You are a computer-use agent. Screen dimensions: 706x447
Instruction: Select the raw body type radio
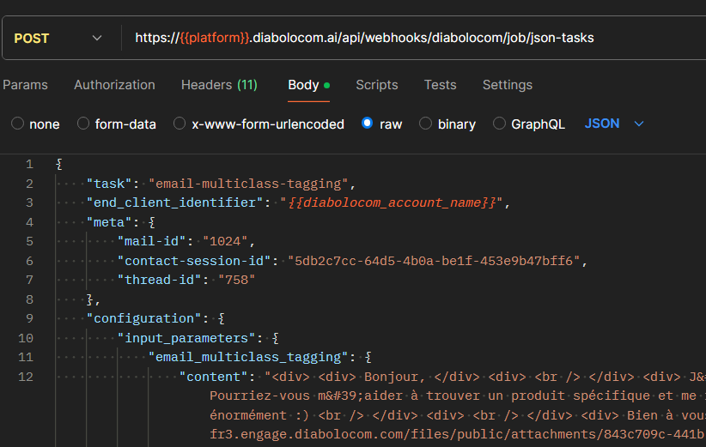click(x=368, y=124)
